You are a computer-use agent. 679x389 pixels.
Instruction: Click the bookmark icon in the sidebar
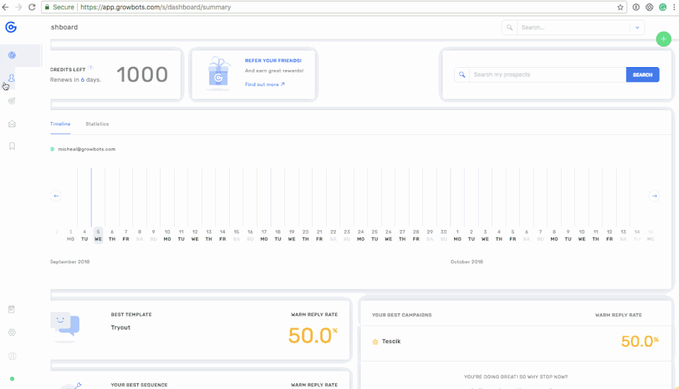click(x=12, y=146)
